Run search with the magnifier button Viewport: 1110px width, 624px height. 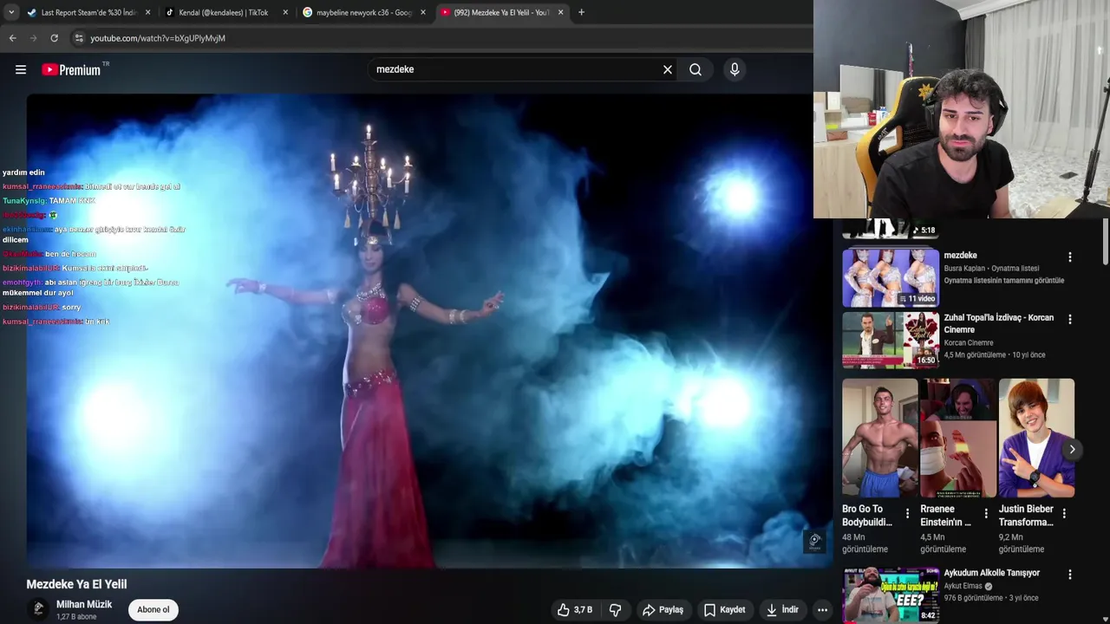[695, 69]
